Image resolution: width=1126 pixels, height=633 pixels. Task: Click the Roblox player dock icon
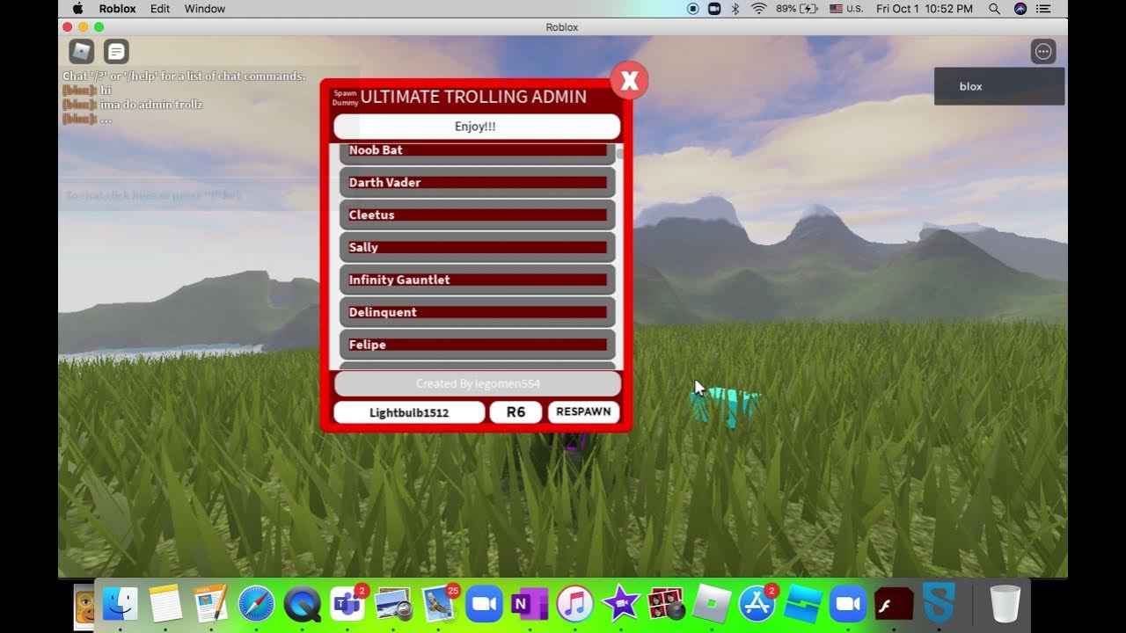(711, 604)
